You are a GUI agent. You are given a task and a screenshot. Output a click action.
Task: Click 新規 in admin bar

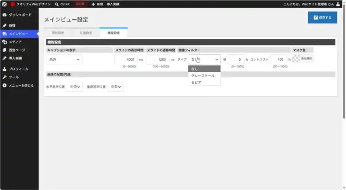100,4
